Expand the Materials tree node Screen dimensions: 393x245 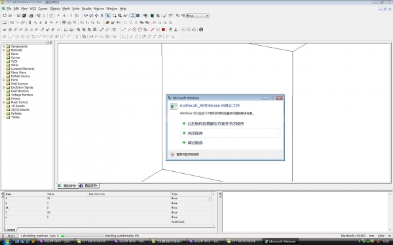4,50
